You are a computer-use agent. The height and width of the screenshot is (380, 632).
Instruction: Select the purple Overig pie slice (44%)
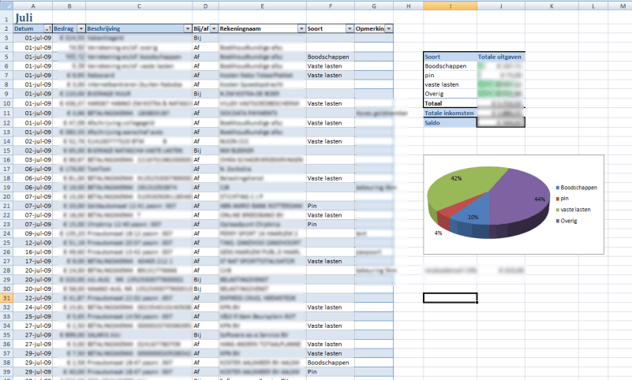520,197
